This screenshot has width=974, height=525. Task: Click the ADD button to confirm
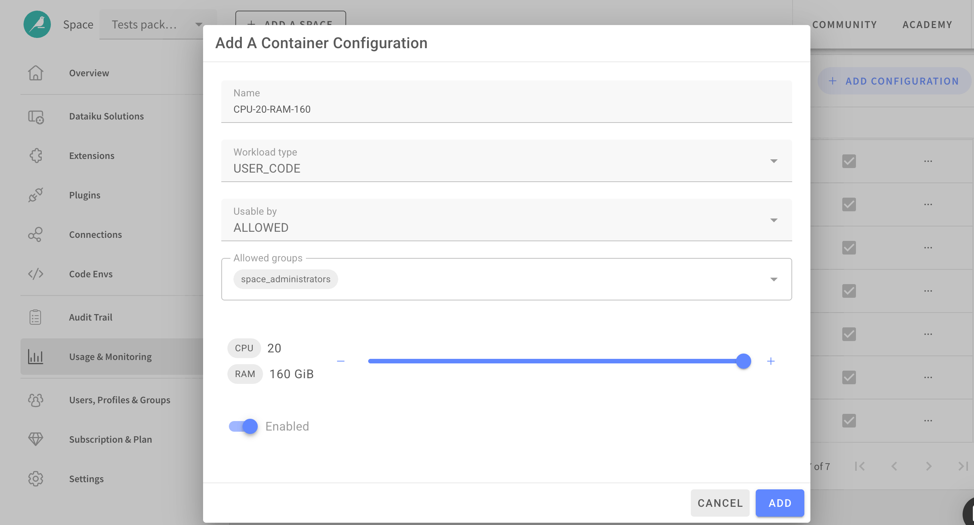click(779, 503)
